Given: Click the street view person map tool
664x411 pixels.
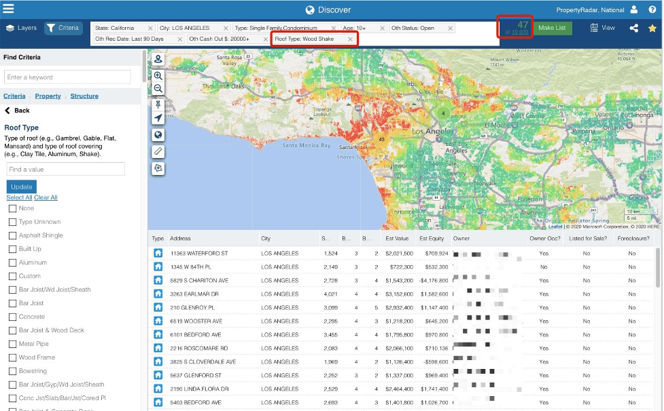Looking at the screenshot, I should tap(158, 59).
